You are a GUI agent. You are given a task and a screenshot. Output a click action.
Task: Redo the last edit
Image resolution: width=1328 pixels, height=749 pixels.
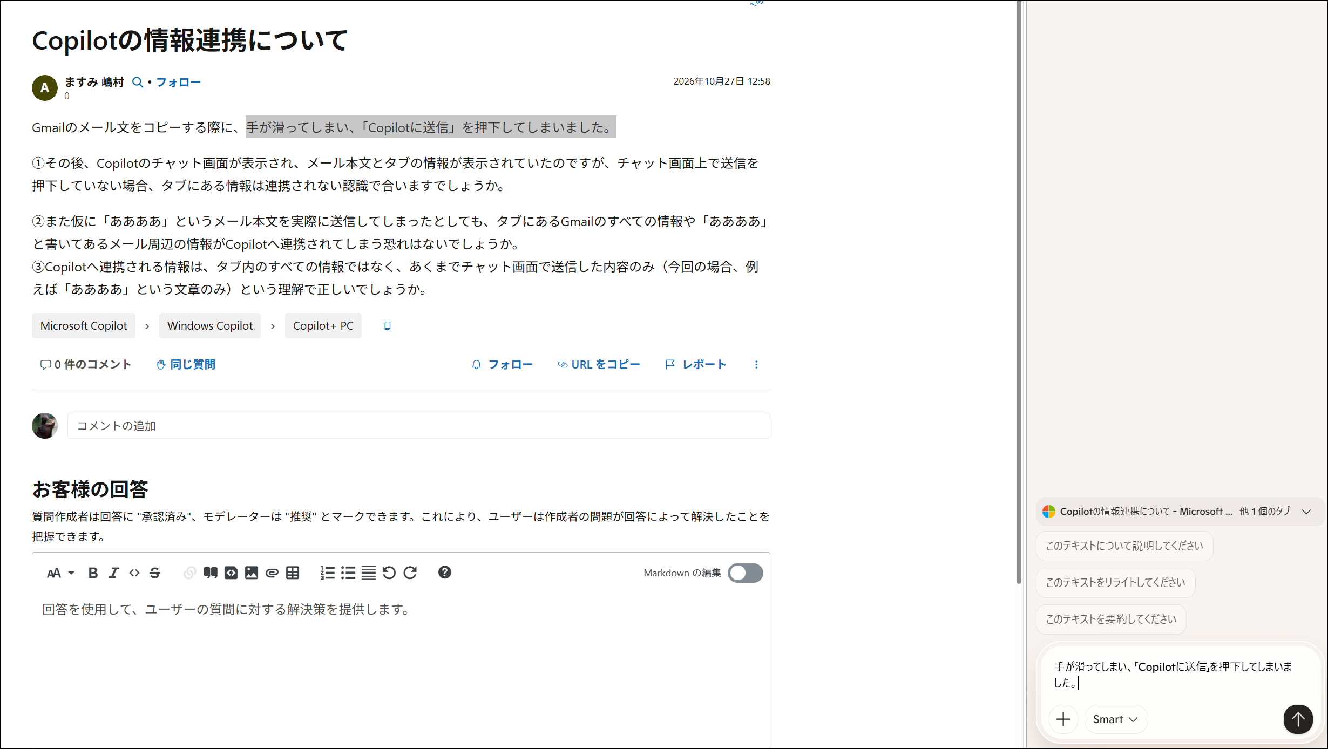click(410, 573)
